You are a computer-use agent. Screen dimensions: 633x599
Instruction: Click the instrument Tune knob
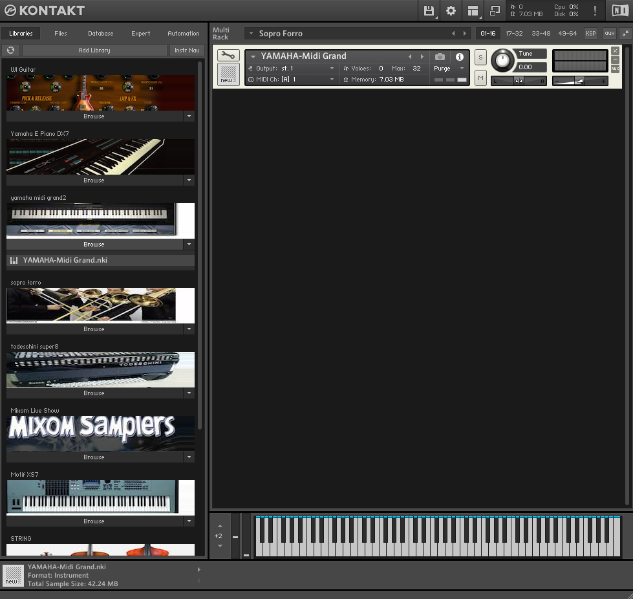tap(502, 61)
